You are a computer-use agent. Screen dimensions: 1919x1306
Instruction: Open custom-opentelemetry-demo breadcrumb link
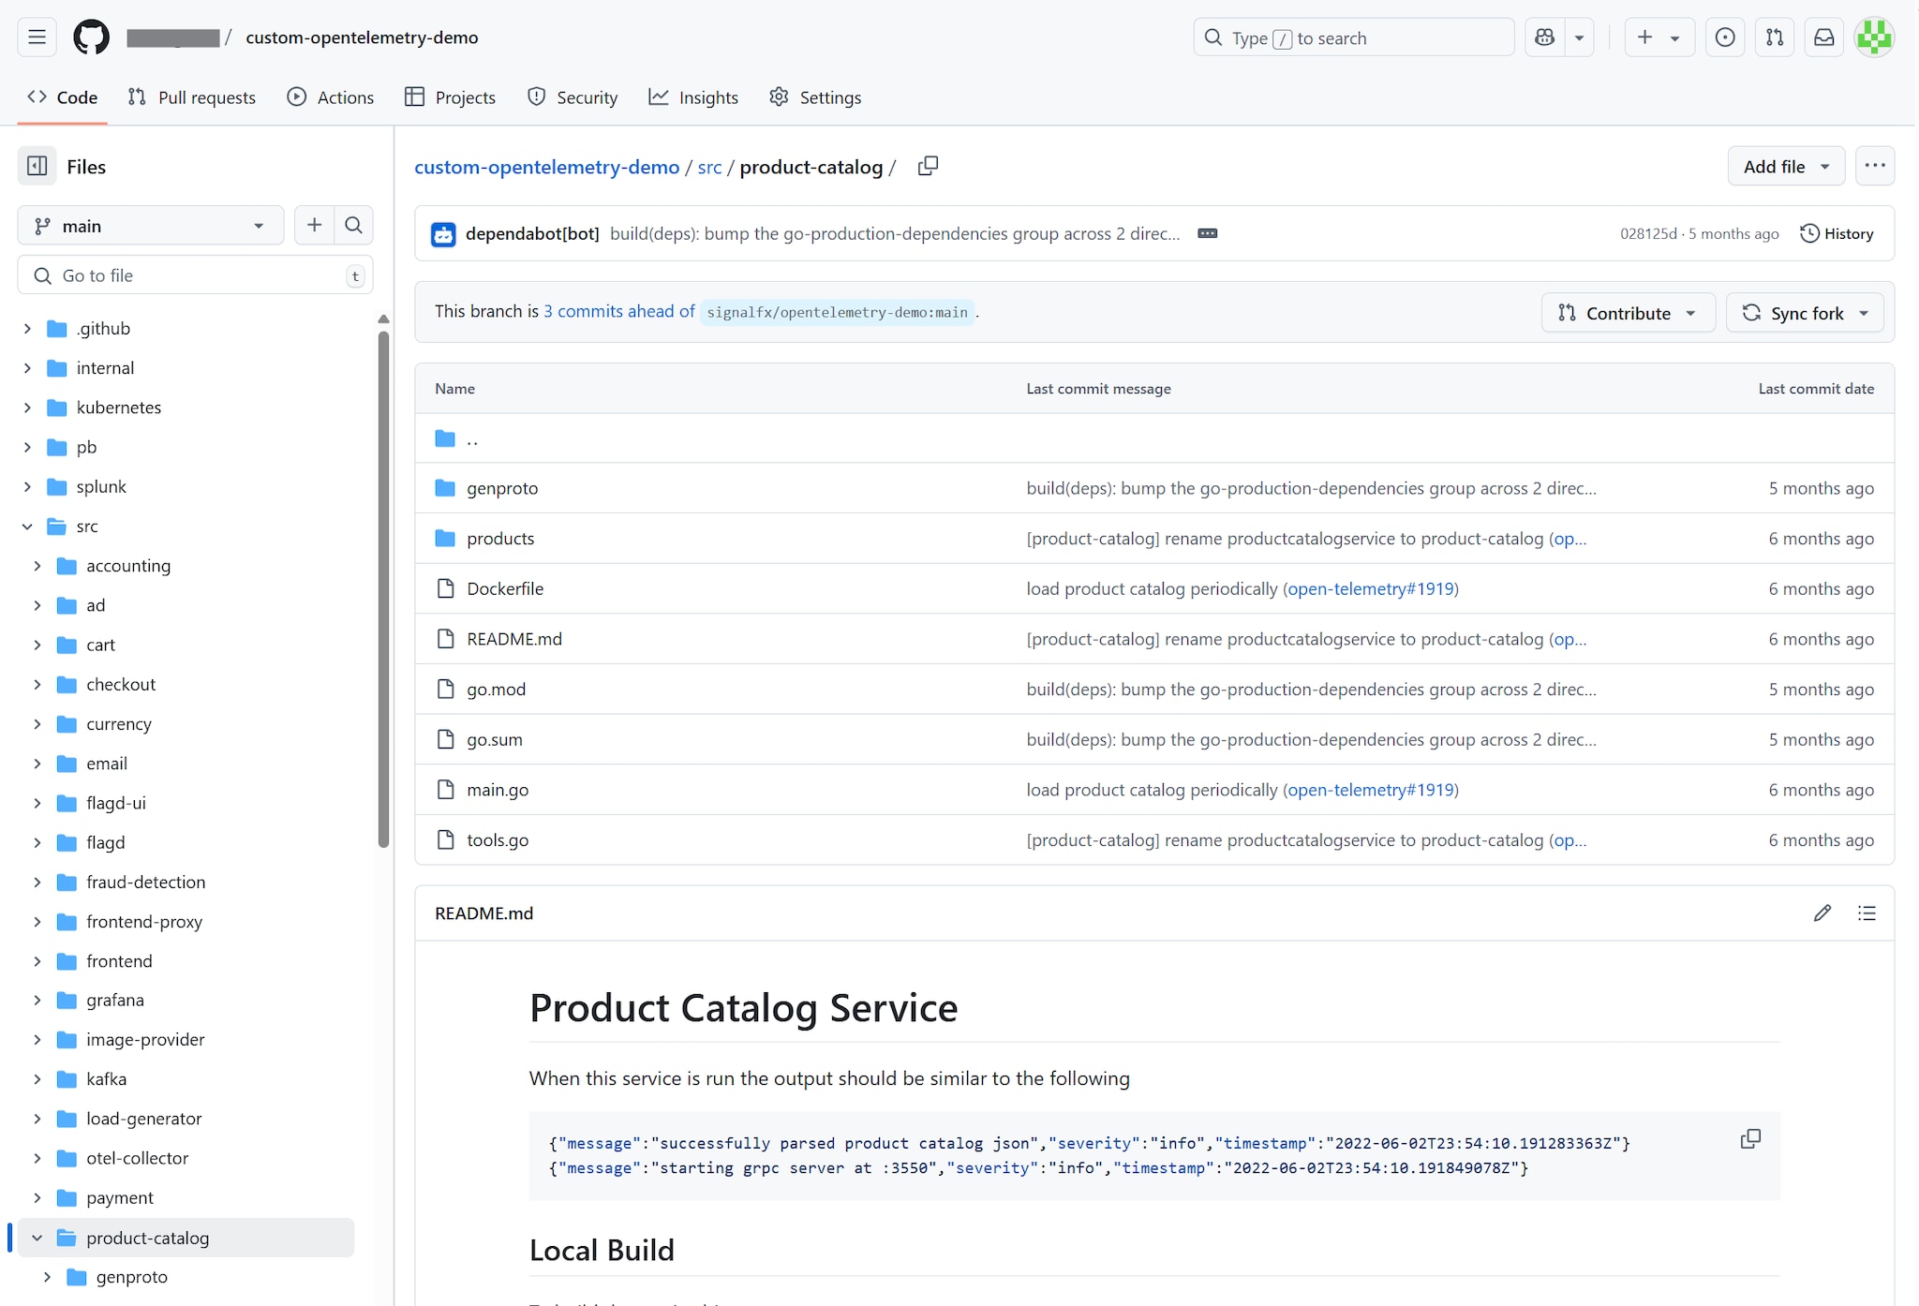[x=546, y=167]
